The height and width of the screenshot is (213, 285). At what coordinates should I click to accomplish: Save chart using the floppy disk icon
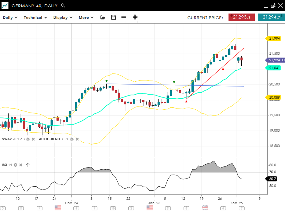point(113,17)
